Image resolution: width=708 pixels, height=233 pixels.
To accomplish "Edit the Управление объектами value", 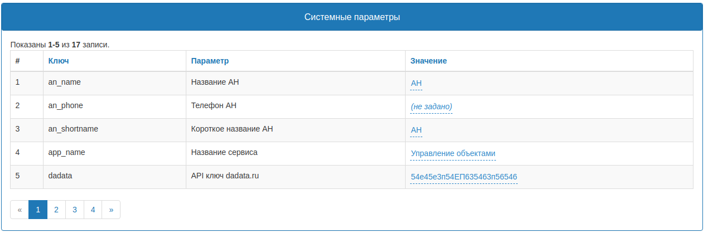I will (x=453, y=154).
